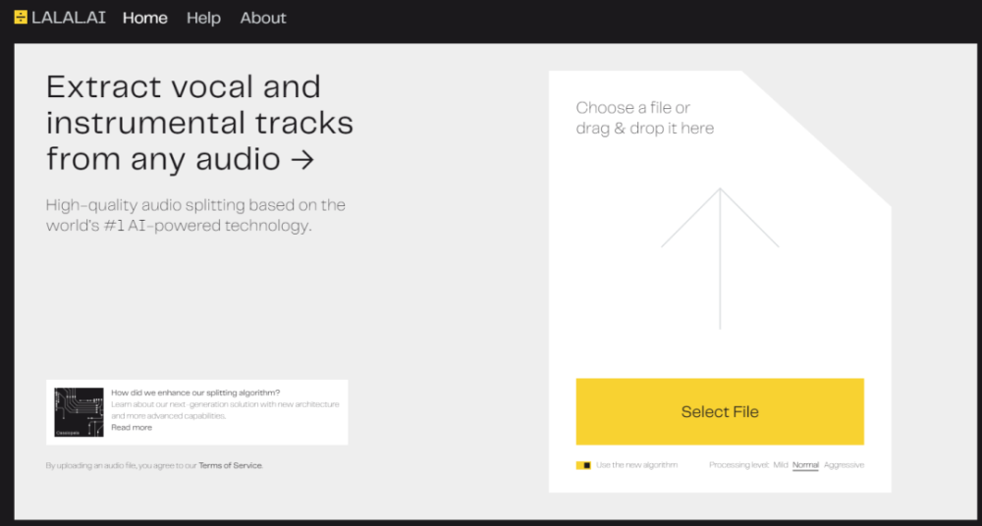982x526 pixels.
Task: Click the 'Choose a file or drag & drop' text
Action: tap(645, 118)
